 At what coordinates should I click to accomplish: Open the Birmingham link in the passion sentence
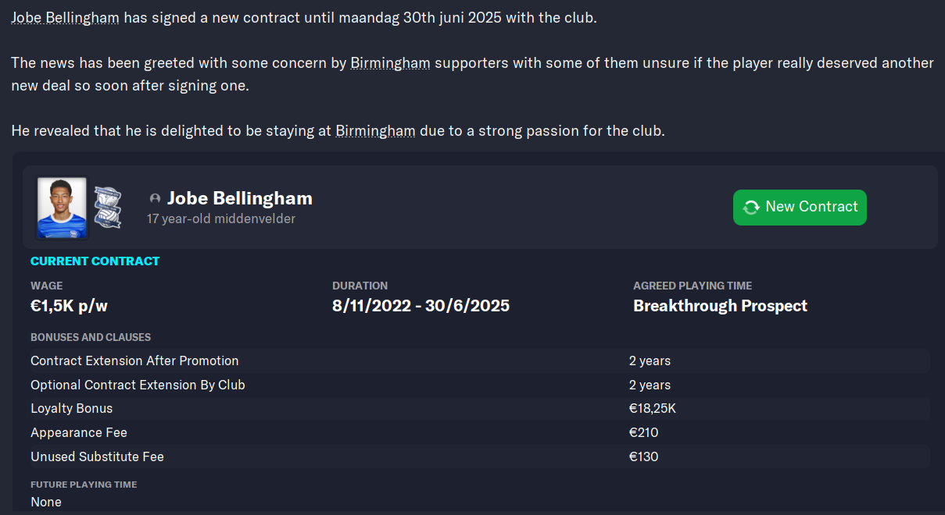[x=375, y=130]
